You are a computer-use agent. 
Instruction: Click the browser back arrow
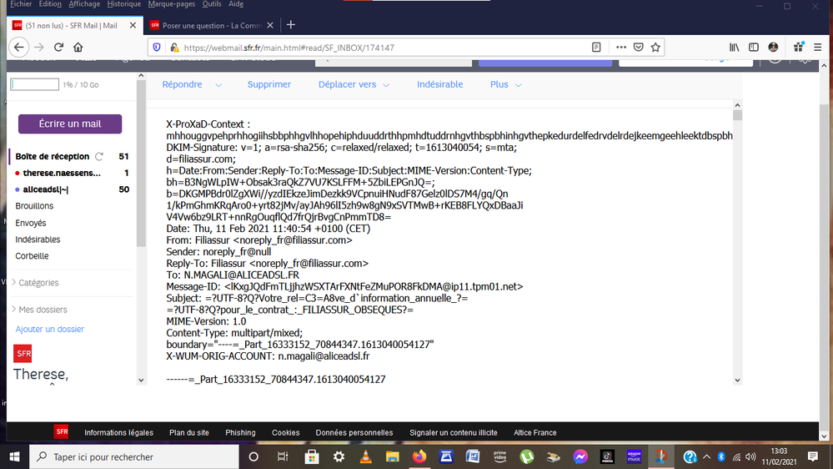18,48
